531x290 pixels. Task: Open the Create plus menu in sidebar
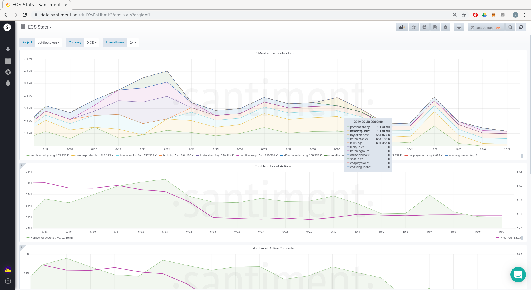click(8, 49)
